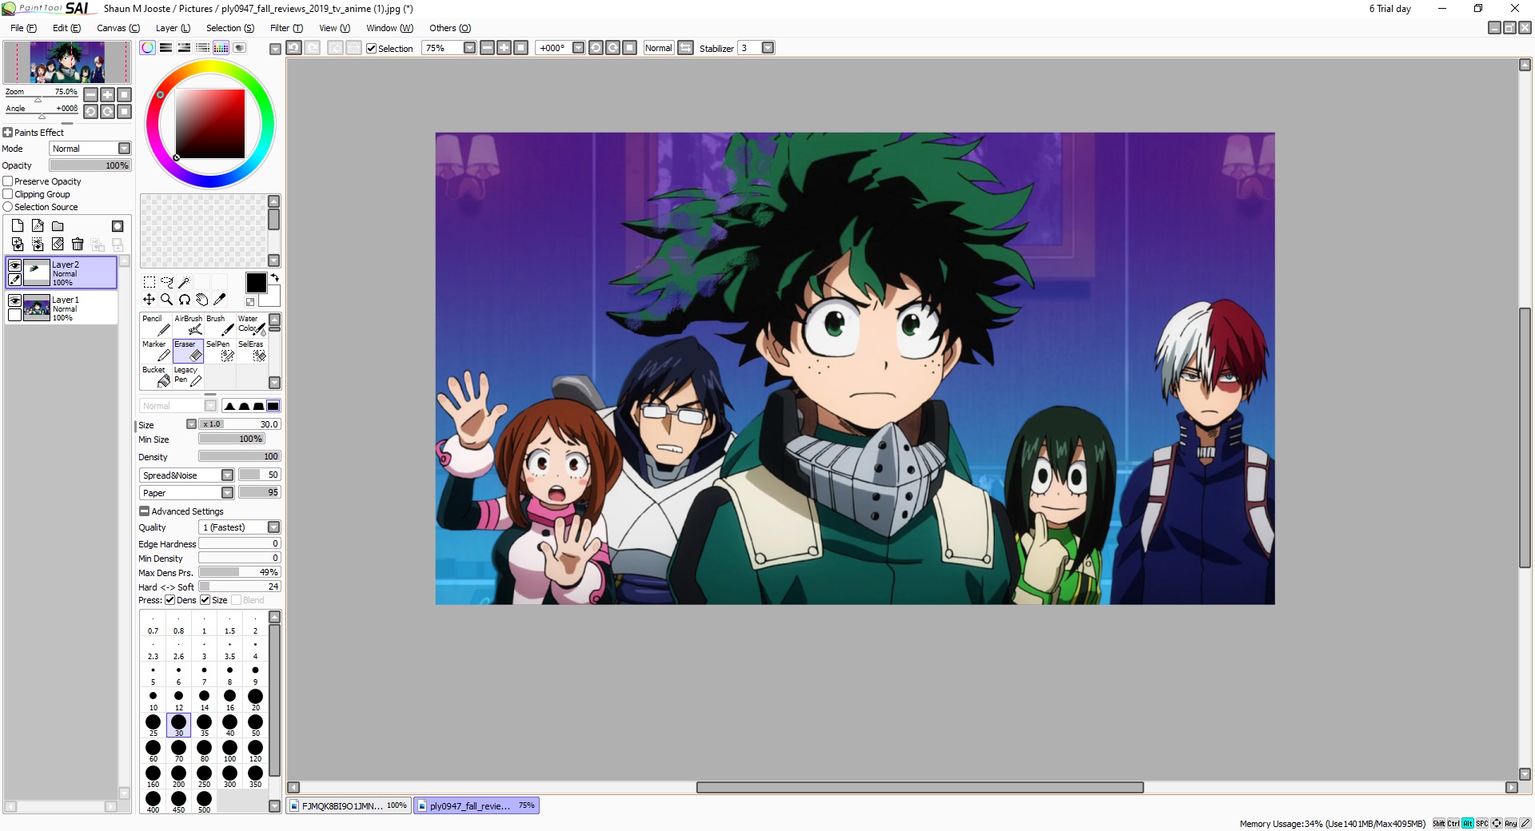
Task: Adjust the layer Opacity slider
Action: coord(90,165)
